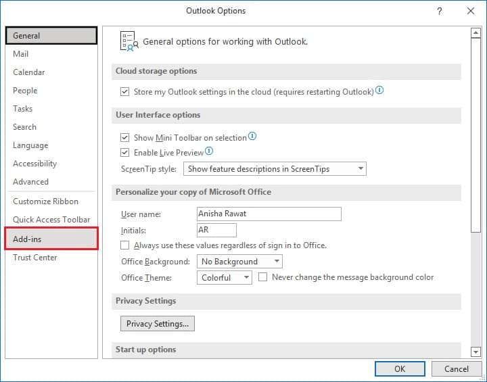This screenshot has width=487, height=382.
Task: Open the Help question mark button
Action: tap(439, 11)
